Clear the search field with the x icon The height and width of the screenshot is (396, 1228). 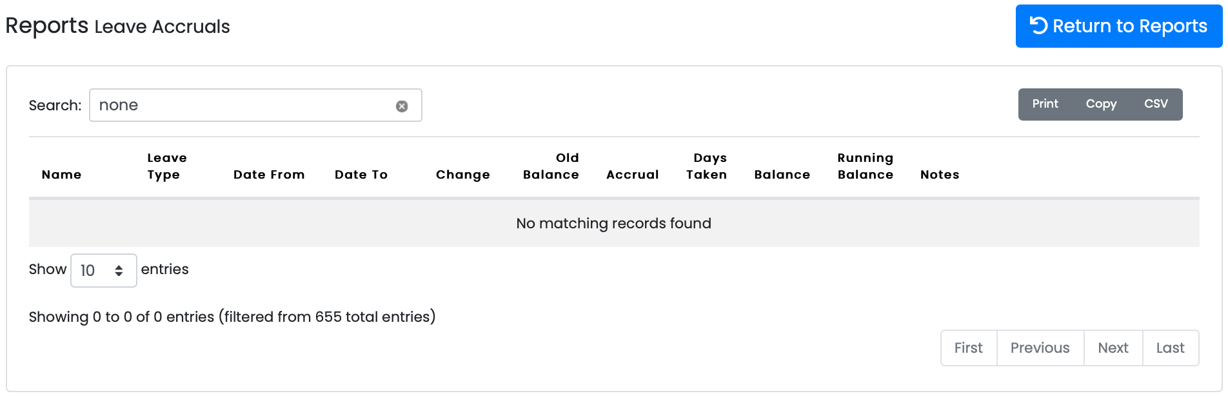click(x=402, y=106)
